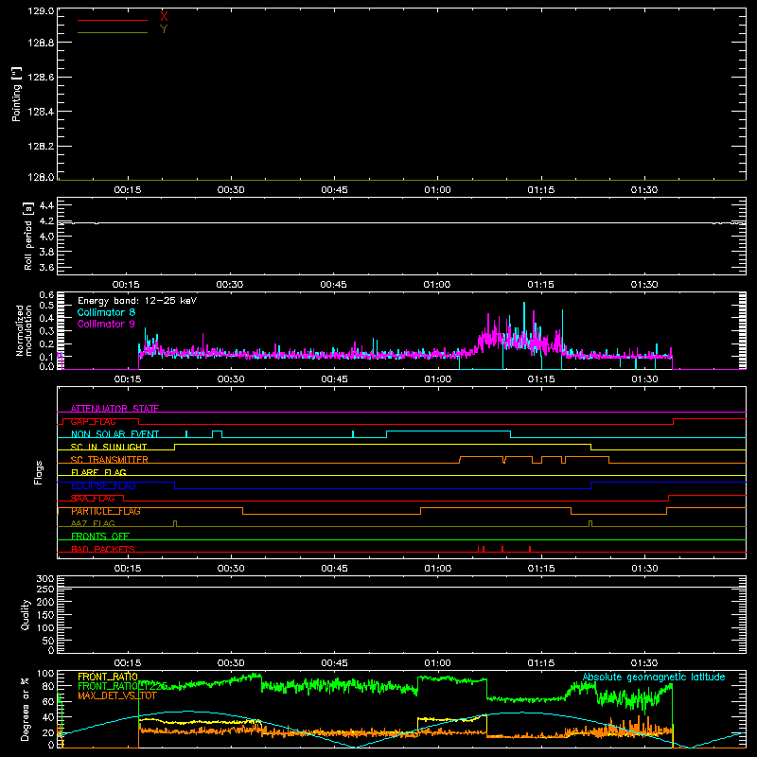757x757 pixels.
Task: Click the olive Y legend line
Action: [113, 32]
